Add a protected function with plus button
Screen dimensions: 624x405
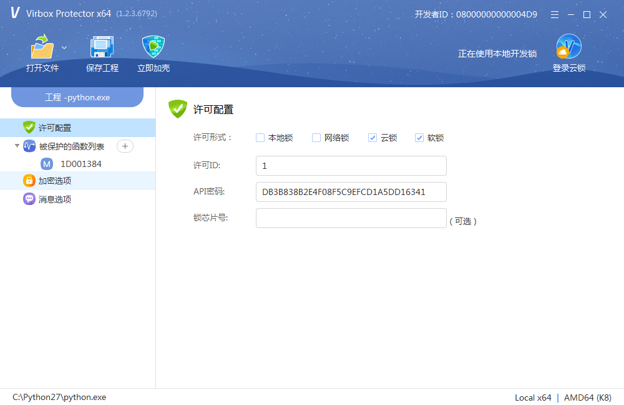[x=125, y=146]
